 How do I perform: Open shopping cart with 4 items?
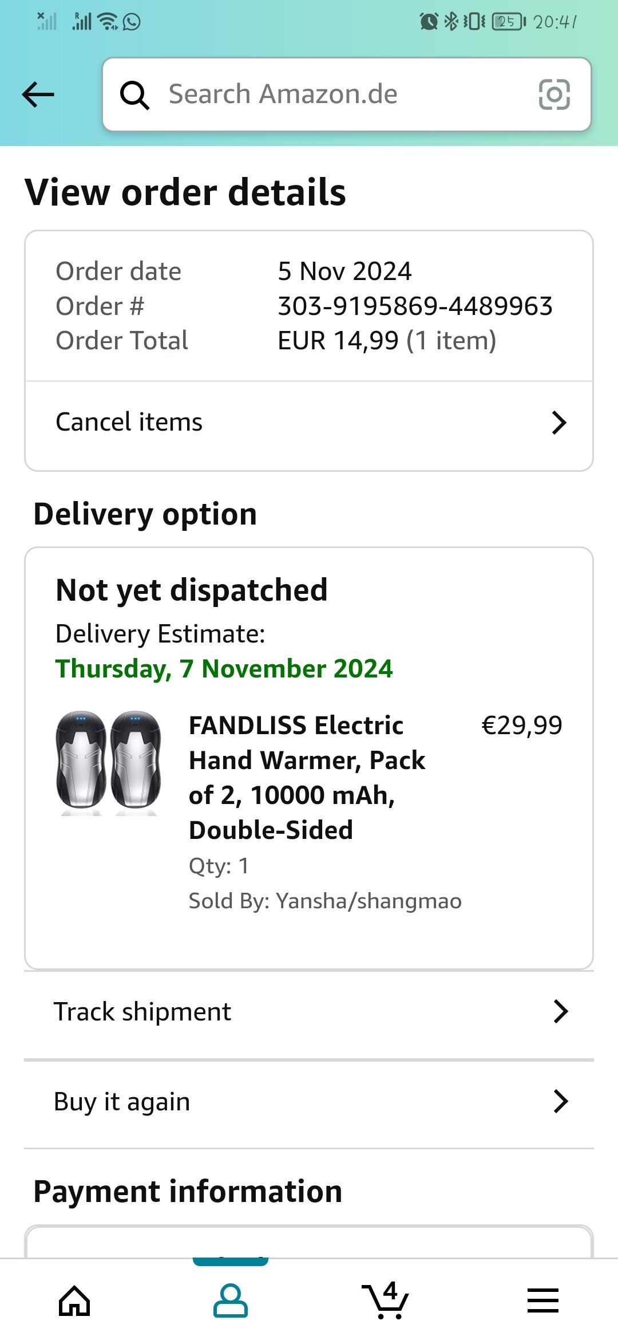(385, 1300)
